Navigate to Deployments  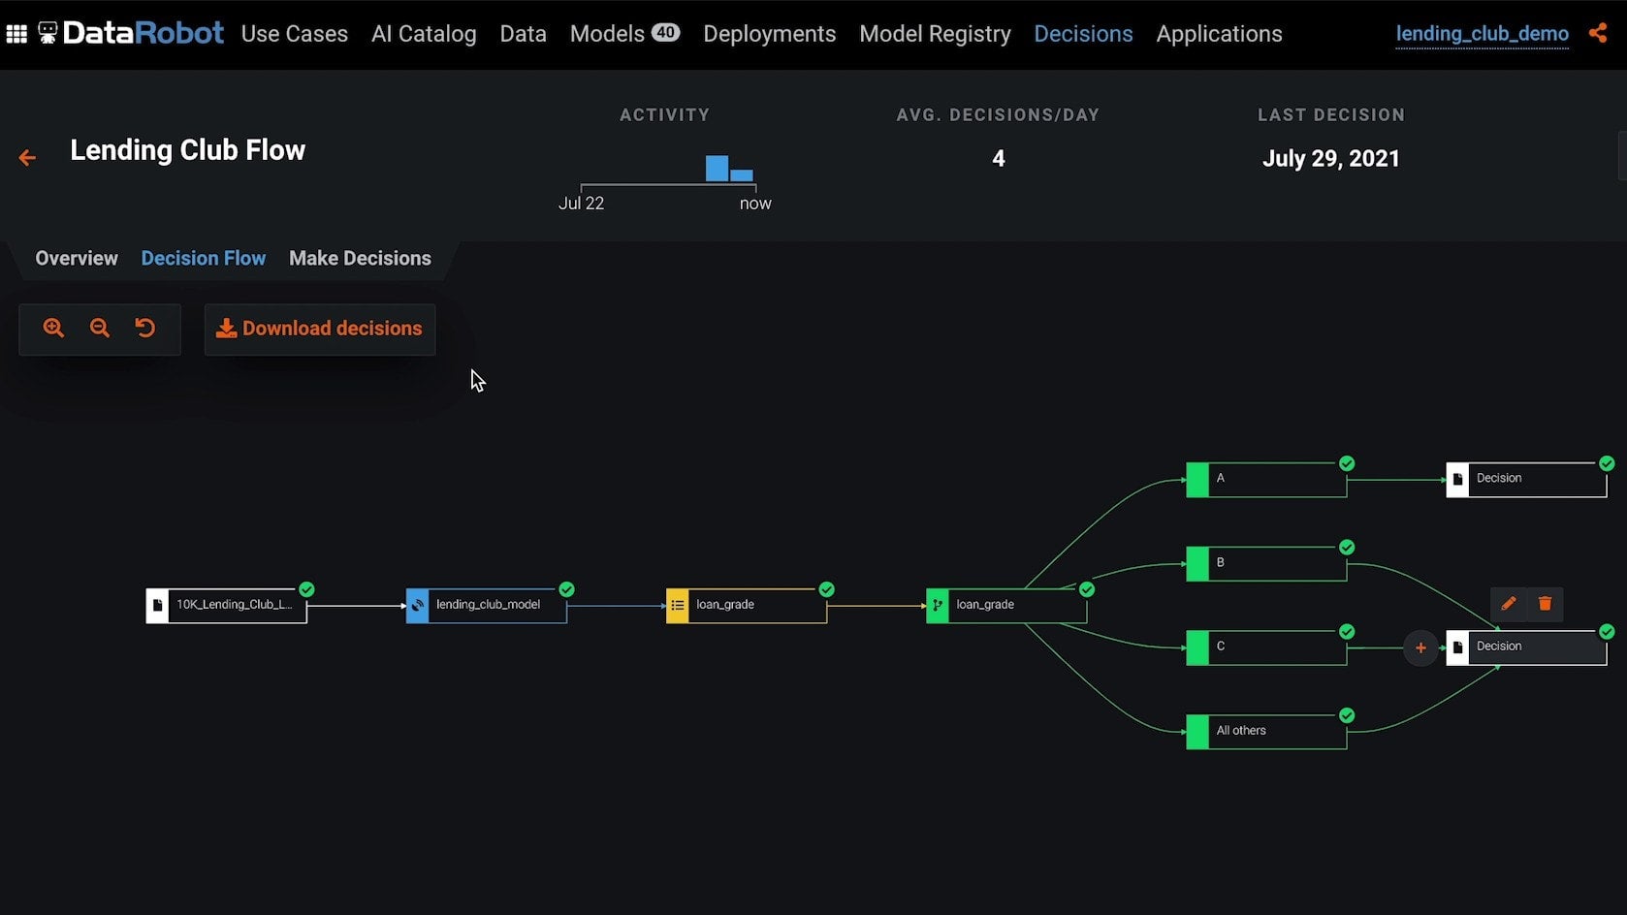(x=769, y=34)
